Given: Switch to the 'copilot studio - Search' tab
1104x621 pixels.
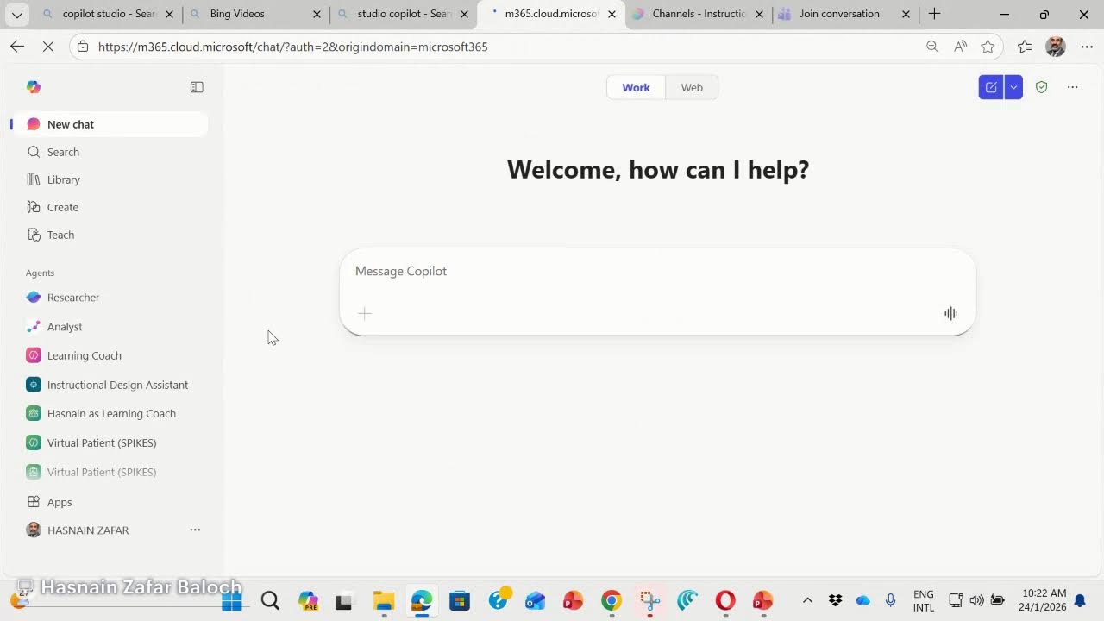Looking at the screenshot, I should click(109, 14).
